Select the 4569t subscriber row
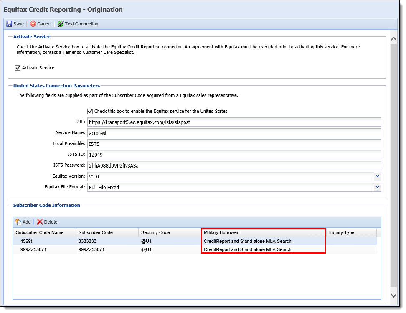The image size is (406, 313). tap(195, 241)
